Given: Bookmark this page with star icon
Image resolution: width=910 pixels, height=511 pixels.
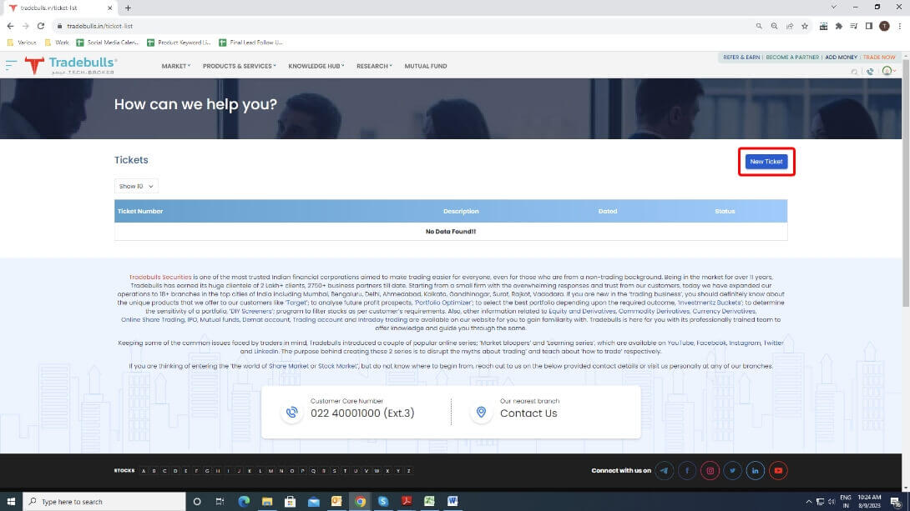Looking at the screenshot, I should (x=805, y=26).
